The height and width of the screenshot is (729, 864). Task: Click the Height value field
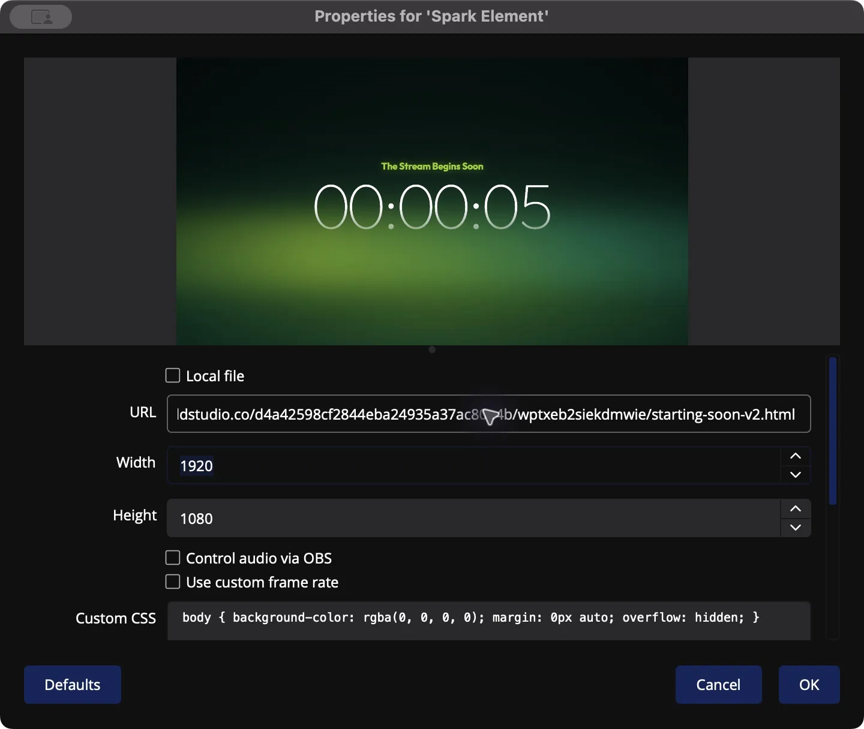click(474, 518)
